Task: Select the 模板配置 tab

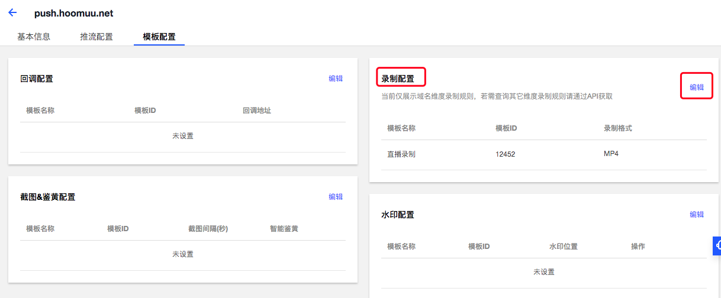Action: 159,37
